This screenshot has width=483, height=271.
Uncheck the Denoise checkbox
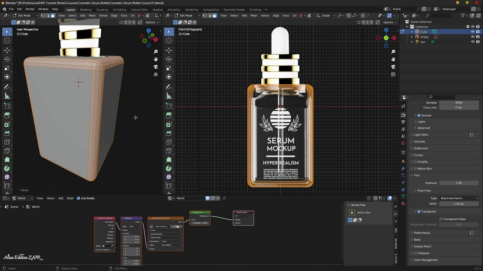(419, 116)
